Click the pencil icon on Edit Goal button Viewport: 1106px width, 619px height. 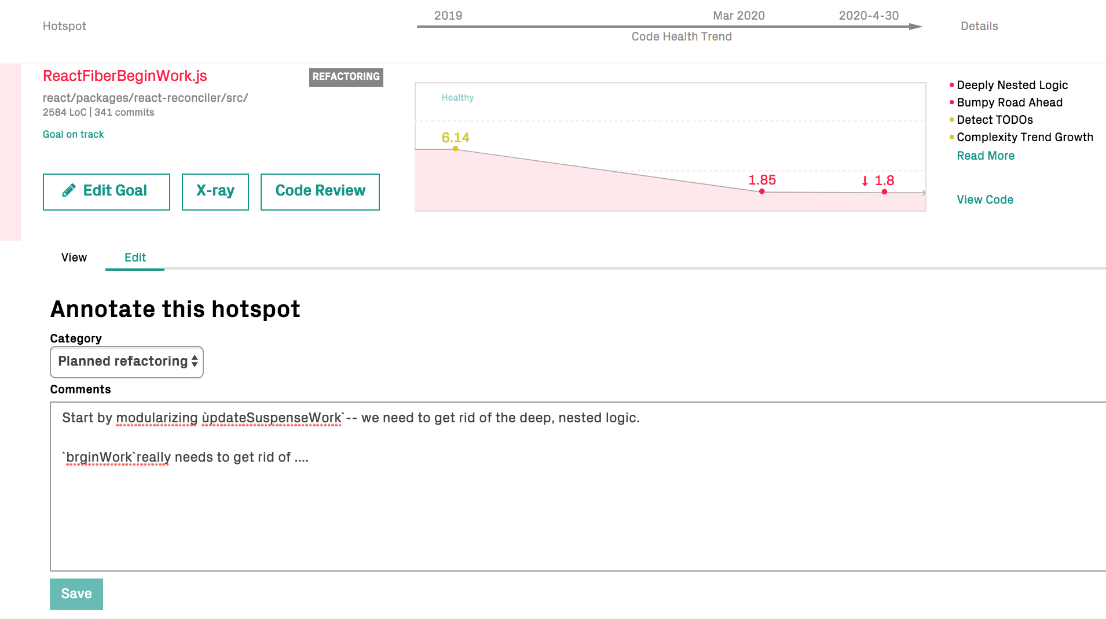coord(69,190)
